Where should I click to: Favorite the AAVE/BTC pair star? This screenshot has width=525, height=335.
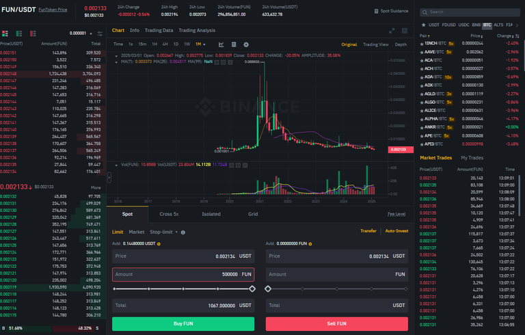point(422,52)
